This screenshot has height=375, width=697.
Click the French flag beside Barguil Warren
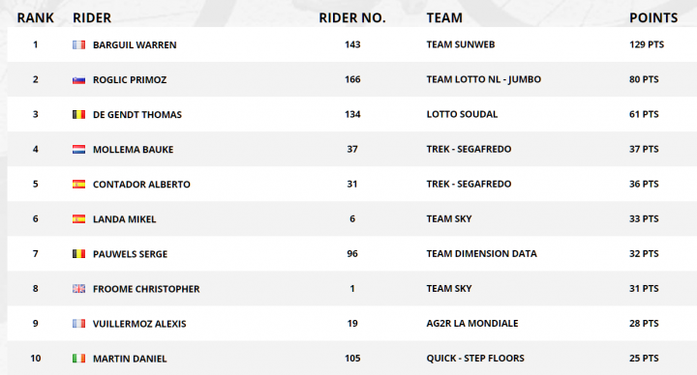click(x=78, y=44)
